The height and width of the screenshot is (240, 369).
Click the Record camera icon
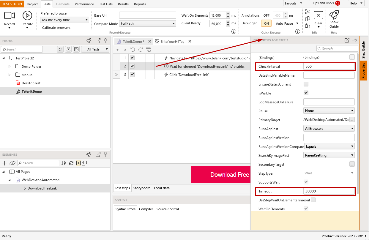10,15
